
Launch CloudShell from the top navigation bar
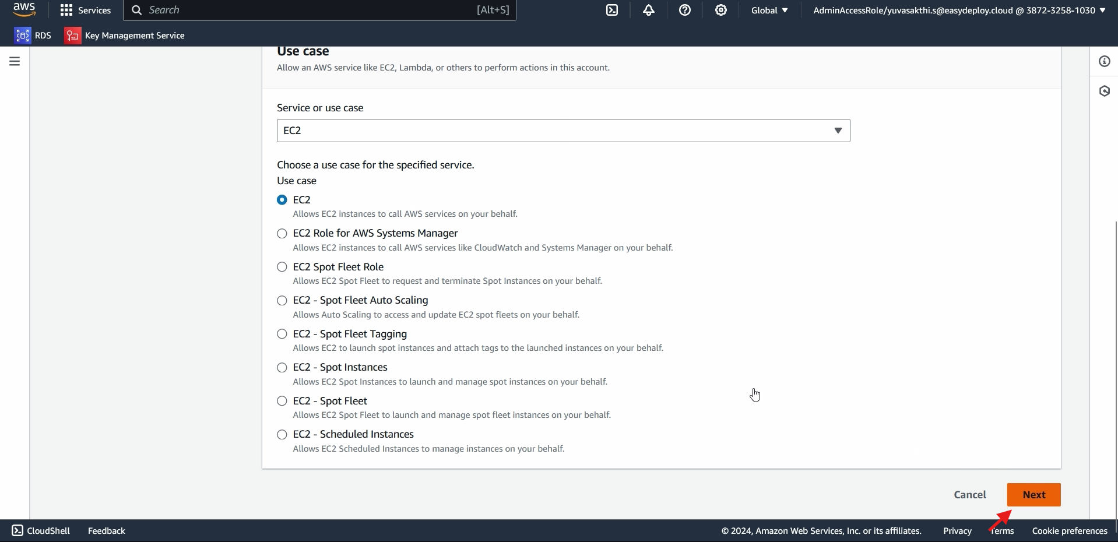pyautogui.click(x=612, y=10)
